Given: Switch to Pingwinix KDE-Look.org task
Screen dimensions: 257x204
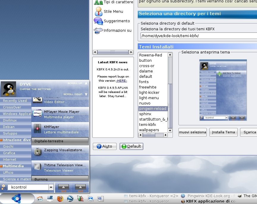Looking at the screenshot, I should pyautogui.click(x=208, y=196).
